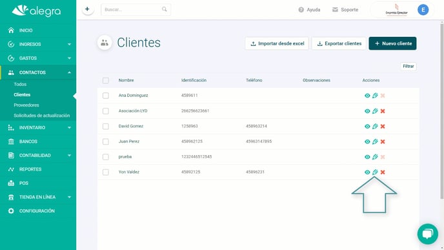Click the Clientes page header icon
Image resolution: width=444 pixels, height=250 pixels.
coord(105,43)
